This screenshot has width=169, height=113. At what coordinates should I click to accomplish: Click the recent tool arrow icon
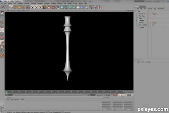(x=28, y=7)
